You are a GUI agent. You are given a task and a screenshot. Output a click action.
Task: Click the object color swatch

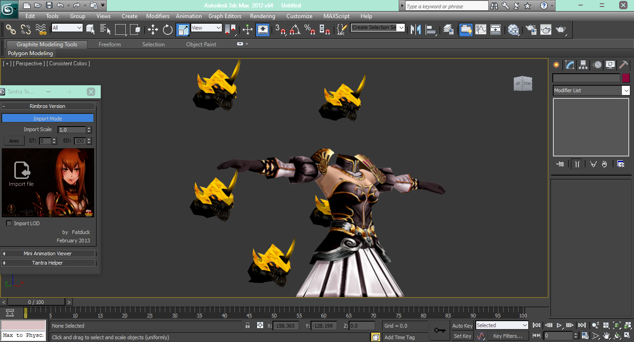click(x=626, y=78)
